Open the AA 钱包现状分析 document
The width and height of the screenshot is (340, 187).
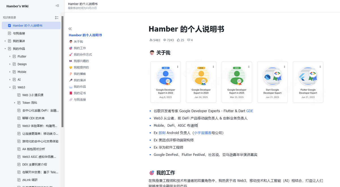33,149
